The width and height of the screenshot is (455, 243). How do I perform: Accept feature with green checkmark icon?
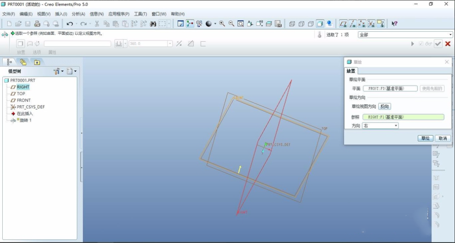point(438,44)
